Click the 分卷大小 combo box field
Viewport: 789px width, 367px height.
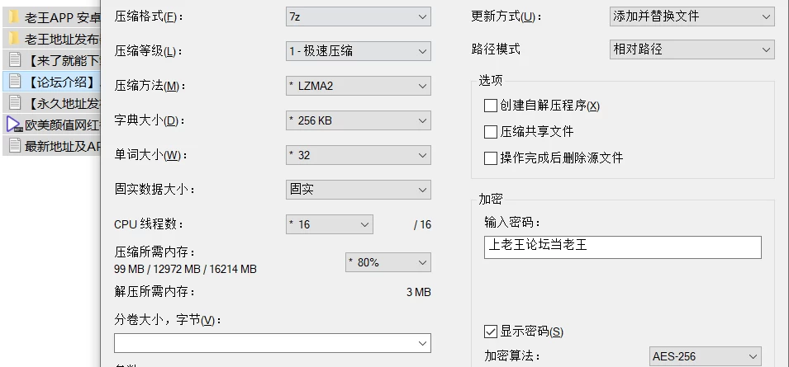coord(272,343)
